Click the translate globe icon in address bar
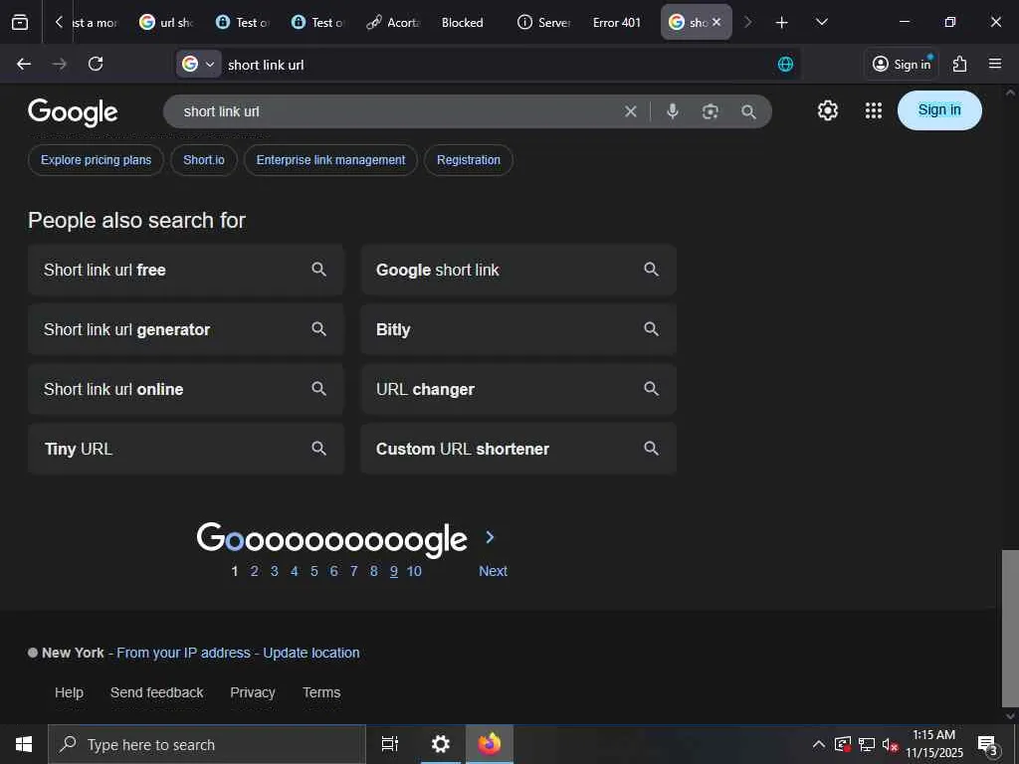The height and width of the screenshot is (764, 1019). pyautogui.click(x=785, y=64)
